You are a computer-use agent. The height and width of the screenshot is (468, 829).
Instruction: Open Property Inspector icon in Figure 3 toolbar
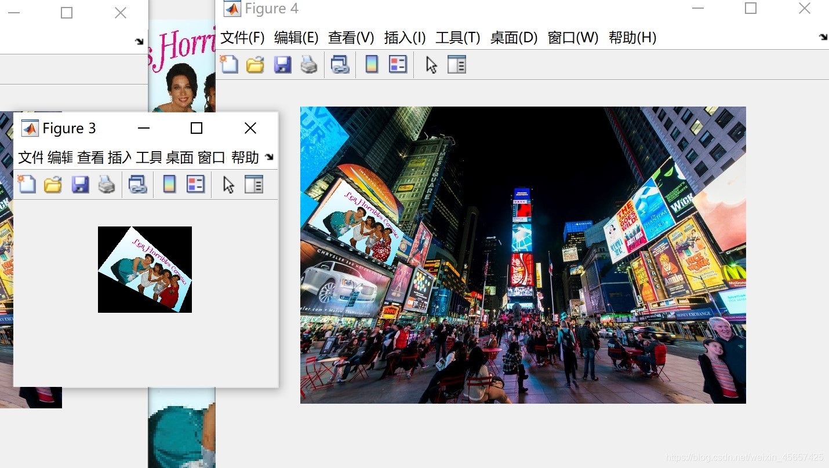(254, 184)
